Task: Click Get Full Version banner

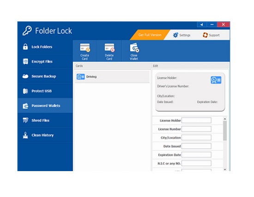Action: (x=150, y=35)
